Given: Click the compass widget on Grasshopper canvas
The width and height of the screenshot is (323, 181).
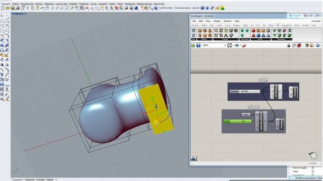Looking at the screenshot, I should tap(313, 156).
